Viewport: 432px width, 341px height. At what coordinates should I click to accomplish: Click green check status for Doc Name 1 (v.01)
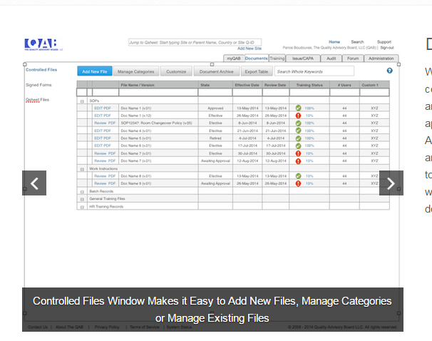point(298,108)
